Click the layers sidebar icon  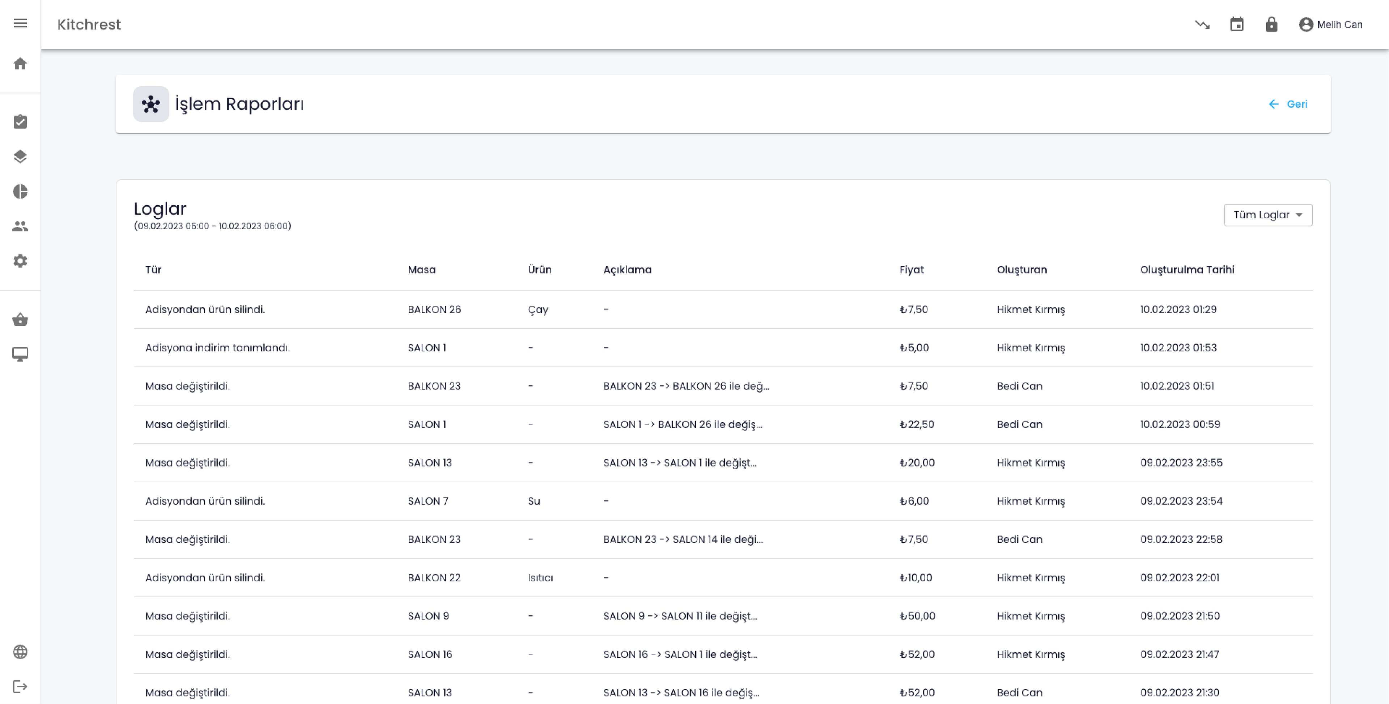[20, 157]
